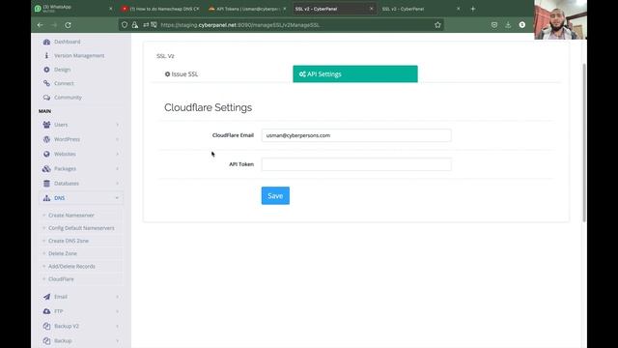Expand the Databases menu chevron
Viewport: 618px width, 348px height.
[x=118, y=184]
